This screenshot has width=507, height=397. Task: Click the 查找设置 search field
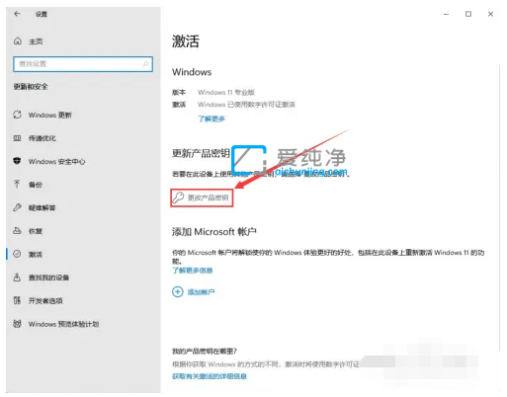tap(83, 64)
